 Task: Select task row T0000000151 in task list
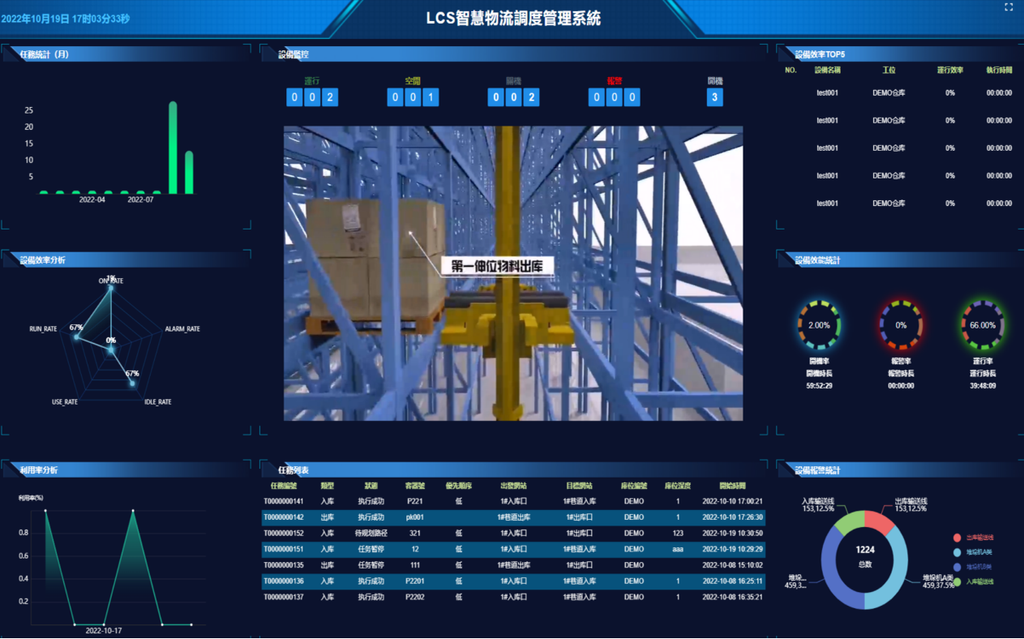tap(512, 549)
